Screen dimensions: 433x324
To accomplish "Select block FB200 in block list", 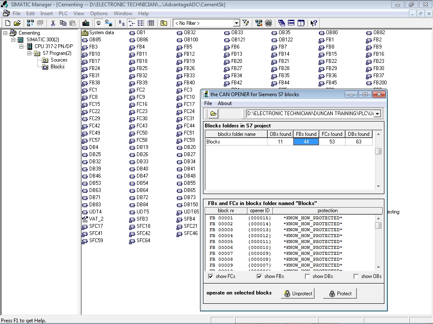I will pyautogui.click(x=377, y=83).
